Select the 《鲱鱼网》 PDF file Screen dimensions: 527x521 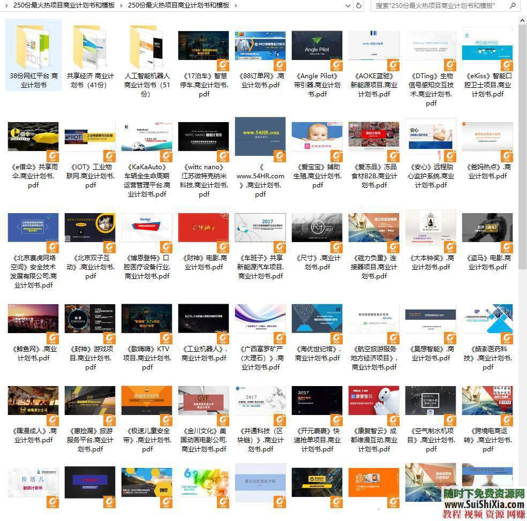tap(33, 333)
